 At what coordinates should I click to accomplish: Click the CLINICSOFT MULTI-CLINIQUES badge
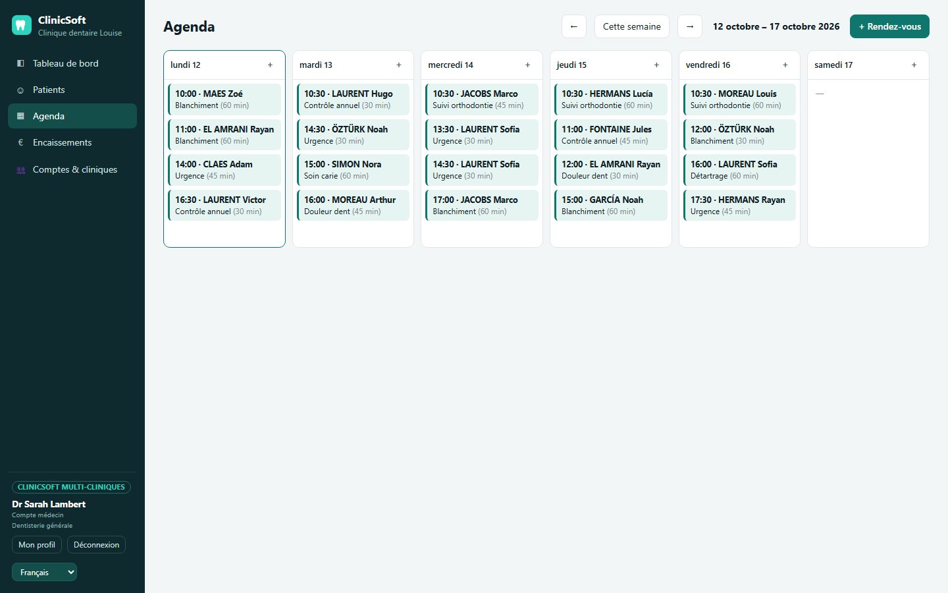pyautogui.click(x=71, y=487)
